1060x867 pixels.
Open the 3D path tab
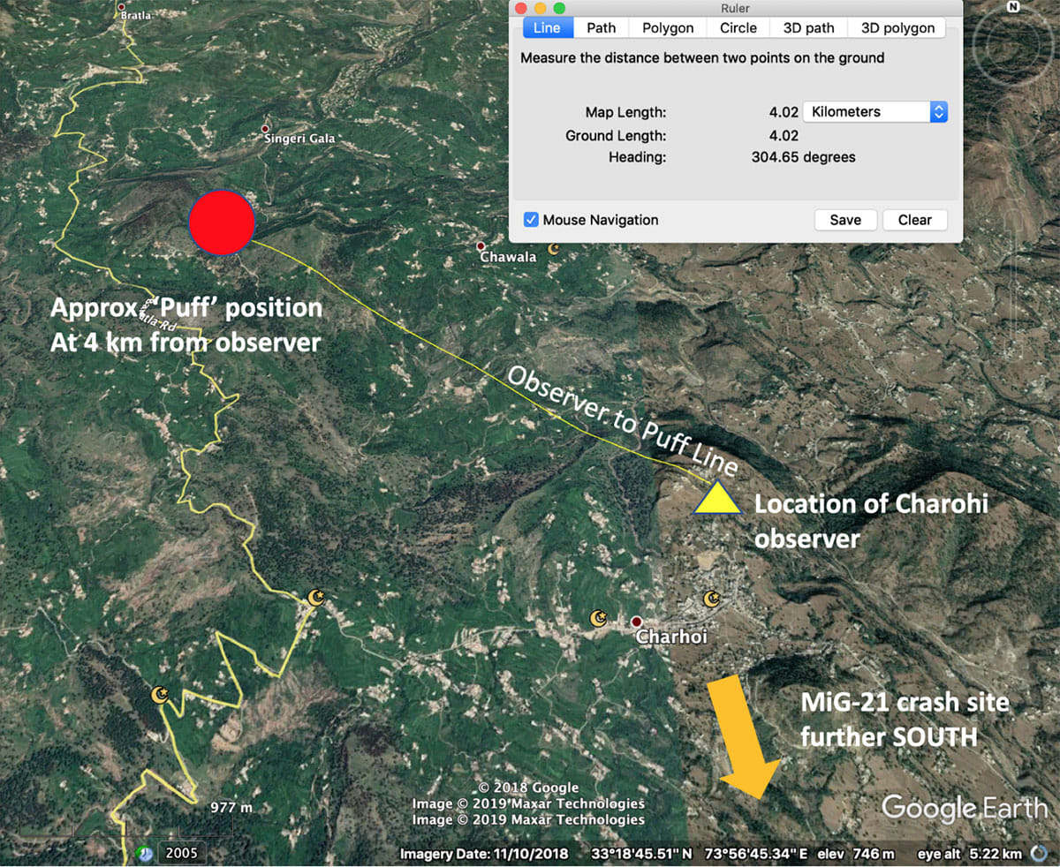pyautogui.click(x=807, y=28)
